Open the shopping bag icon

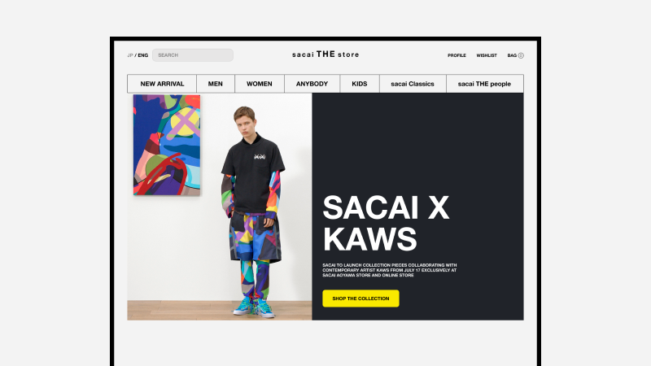pyautogui.click(x=521, y=55)
